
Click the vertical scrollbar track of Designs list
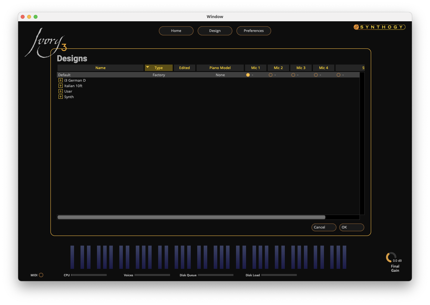tap(362, 143)
